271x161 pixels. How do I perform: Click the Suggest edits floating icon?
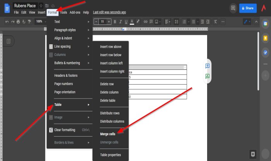point(208,76)
